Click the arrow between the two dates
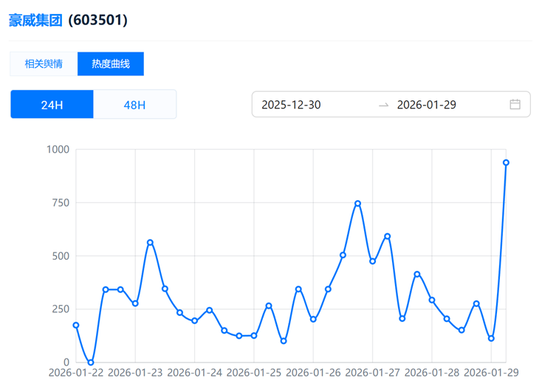Image resolution: width=542 pixels, height=389 pixels. point(383,105)
